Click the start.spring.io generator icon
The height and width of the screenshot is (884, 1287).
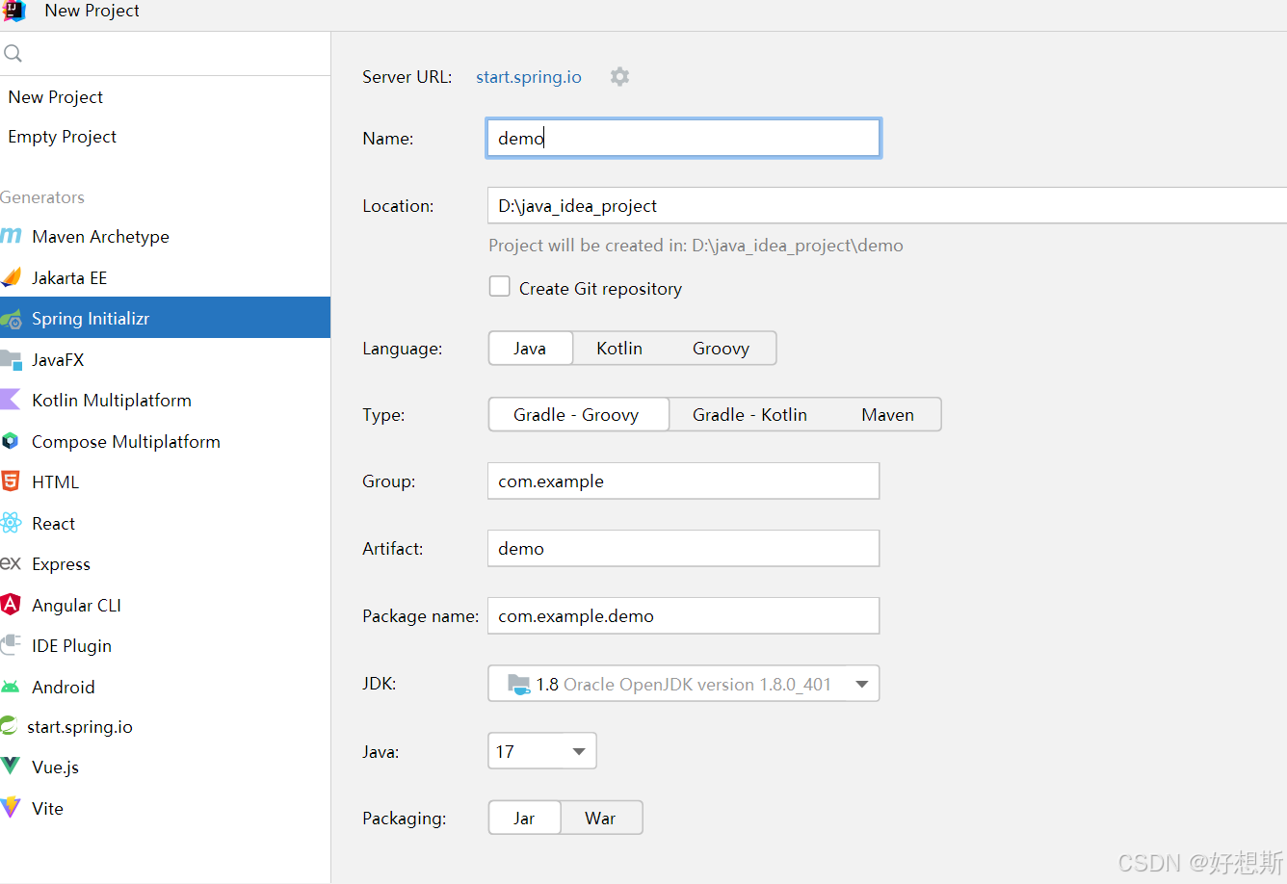click(x=10, y=726)
